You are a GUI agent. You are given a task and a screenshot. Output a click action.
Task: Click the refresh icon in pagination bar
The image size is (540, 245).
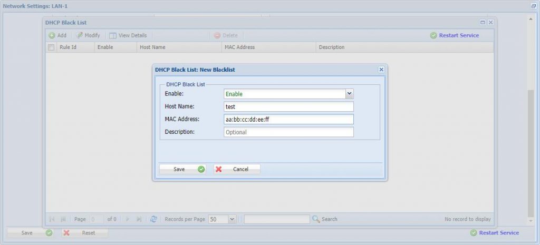pos(153,219)
